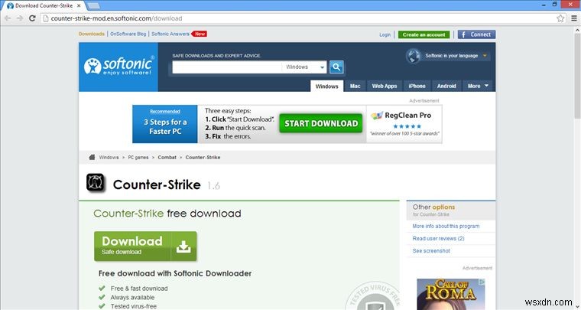Switch to the Mac tab
Viewport: 581px width, 310px height.
click(355, 86)
